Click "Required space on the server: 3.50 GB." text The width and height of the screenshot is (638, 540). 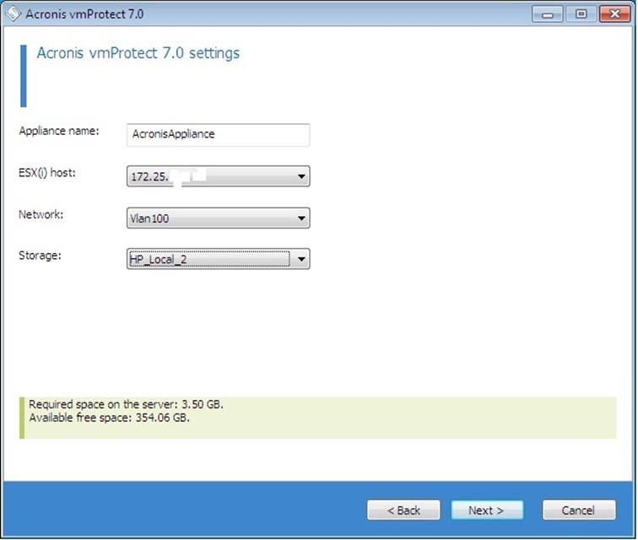click(126, 404)
